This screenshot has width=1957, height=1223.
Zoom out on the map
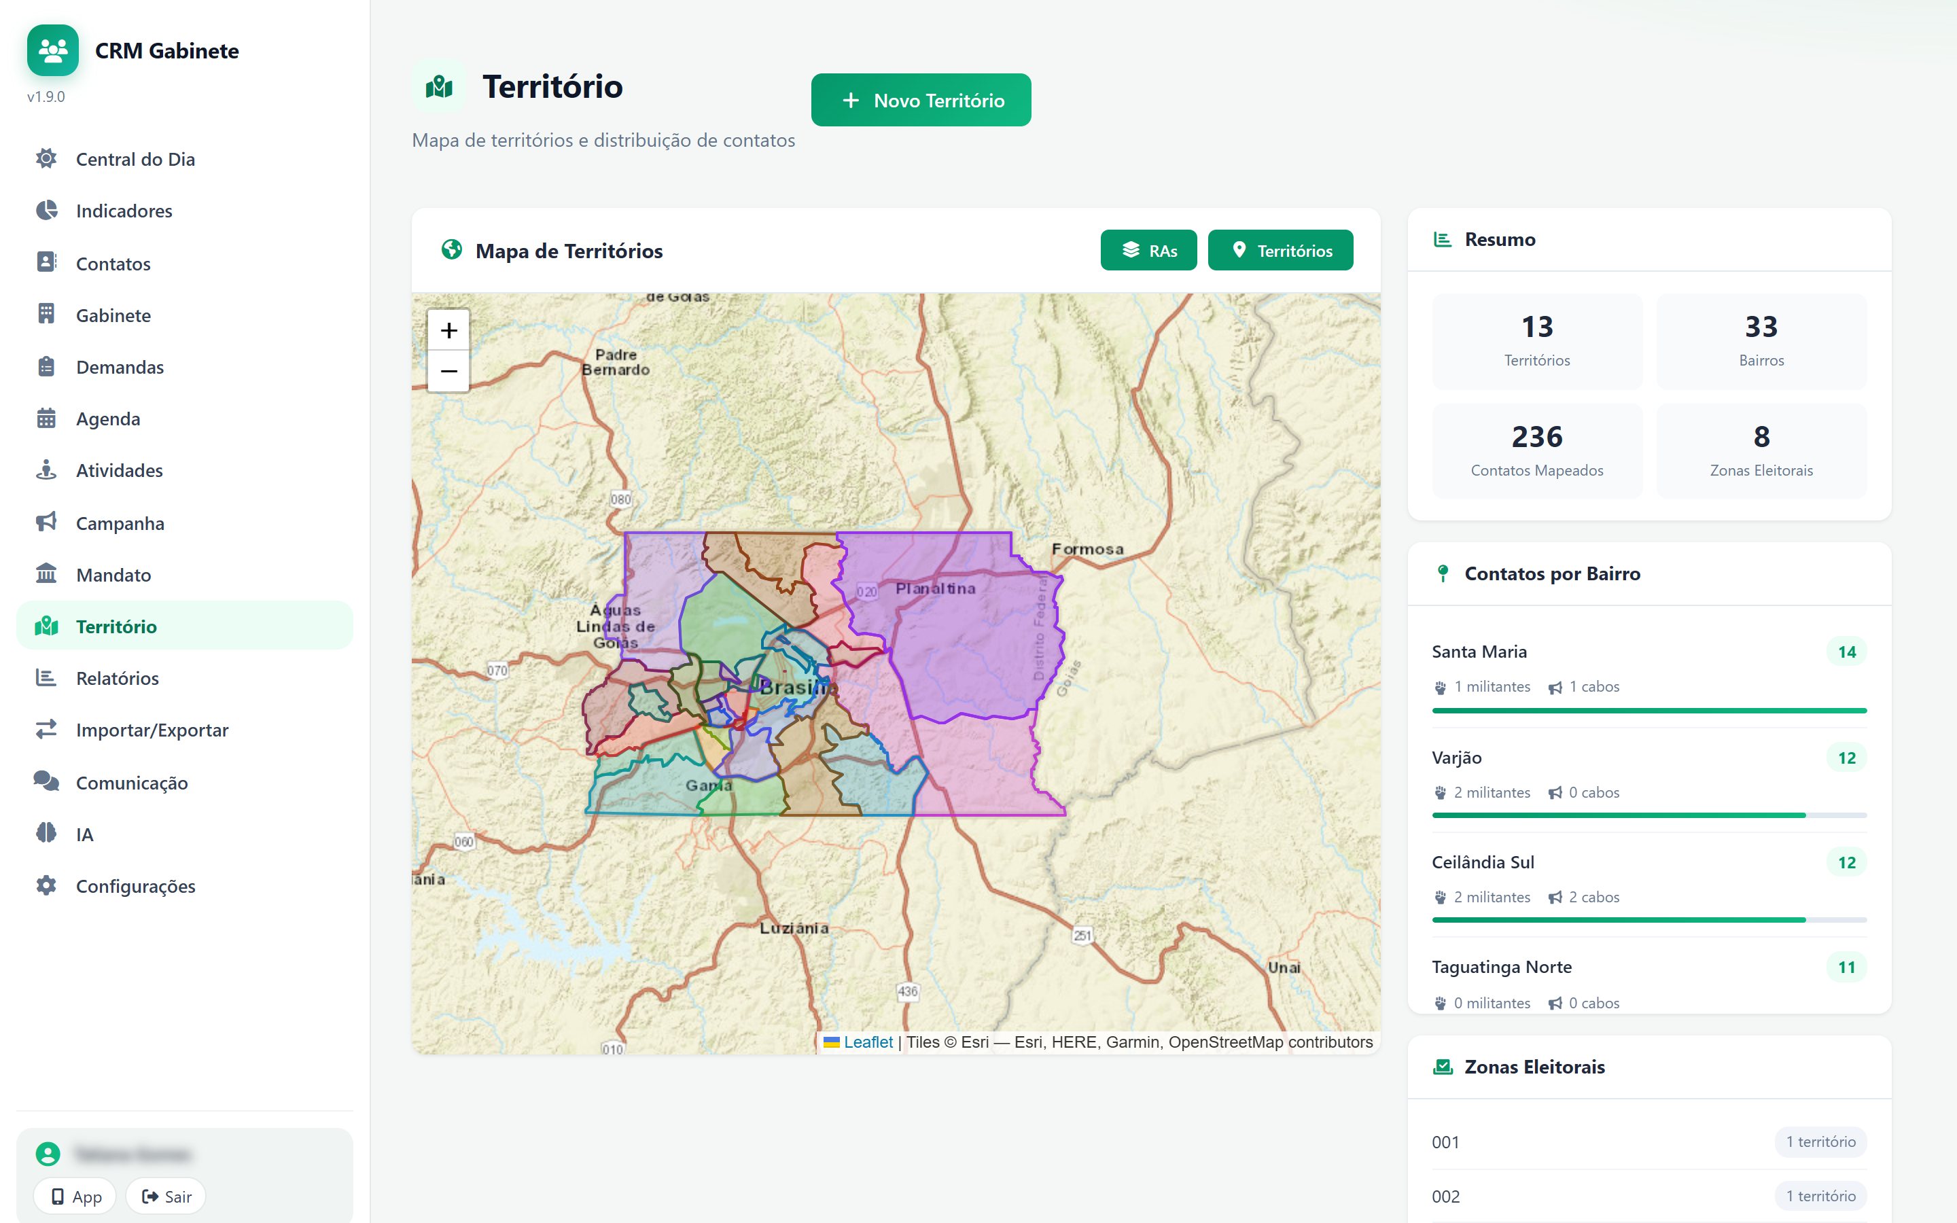pyautogui.click(x=448, y=371)
